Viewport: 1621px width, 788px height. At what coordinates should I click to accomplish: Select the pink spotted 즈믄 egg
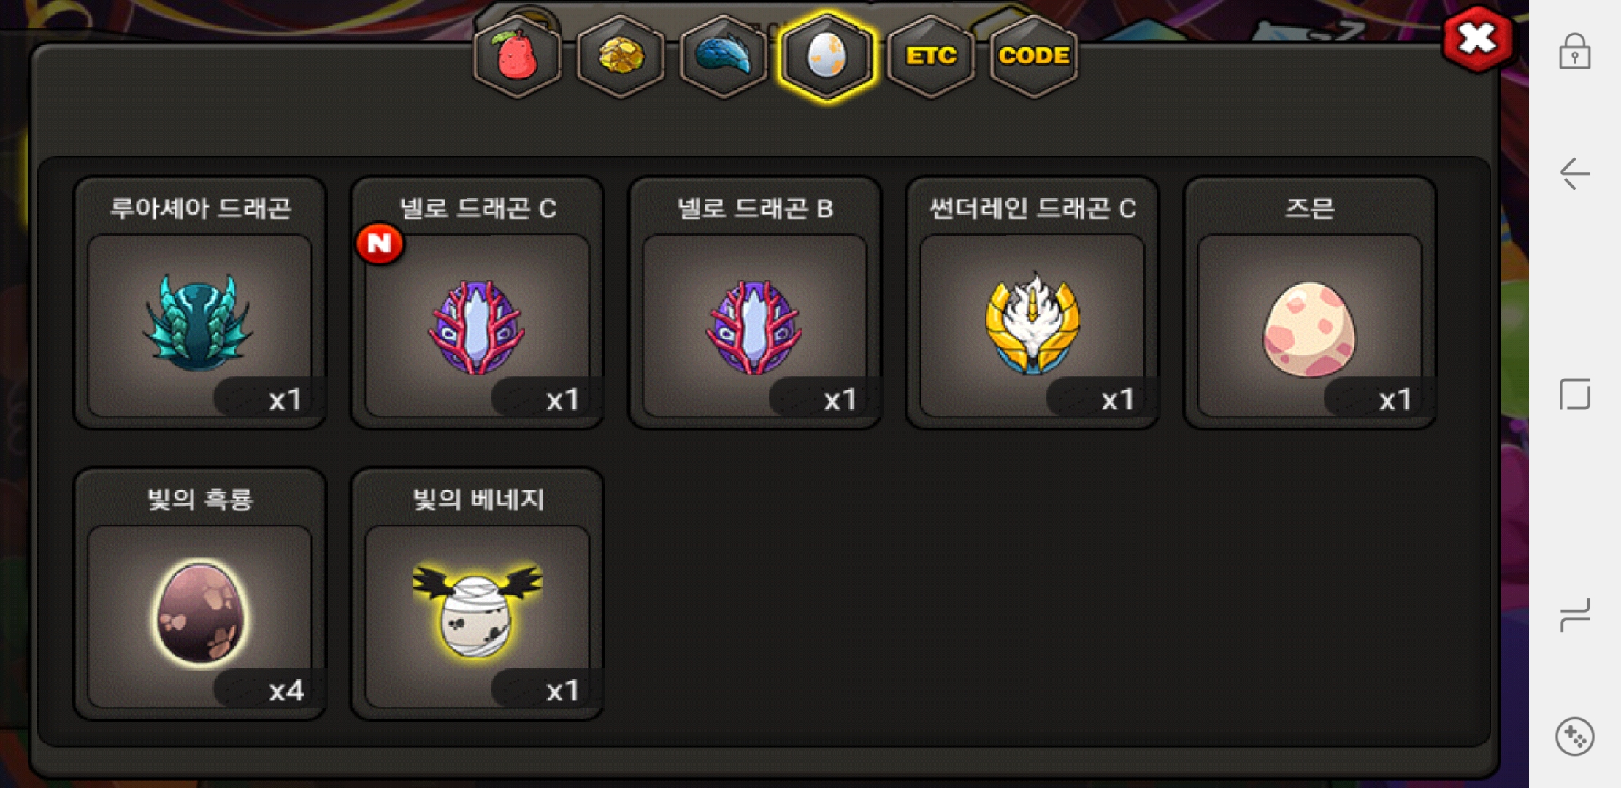coord(1309,303)
